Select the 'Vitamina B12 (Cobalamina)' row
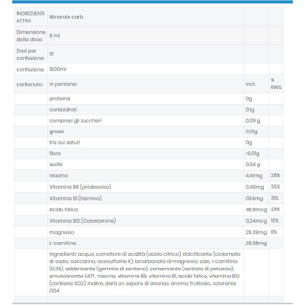 coord(149,221)
